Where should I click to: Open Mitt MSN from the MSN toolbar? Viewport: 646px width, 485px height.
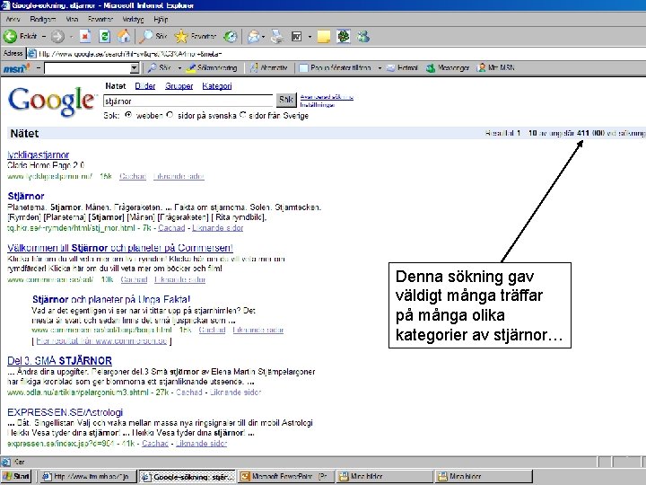tap(495, 68)
